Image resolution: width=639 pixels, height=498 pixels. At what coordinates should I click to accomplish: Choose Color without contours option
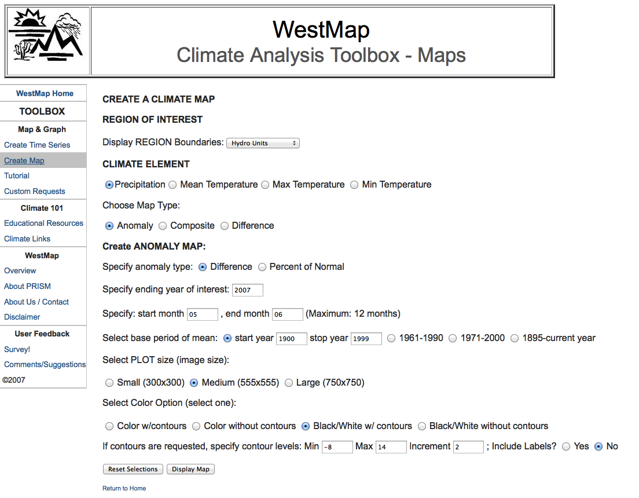[196, 426]
